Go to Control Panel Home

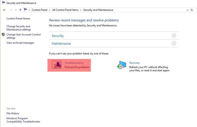tap(18, 19)
